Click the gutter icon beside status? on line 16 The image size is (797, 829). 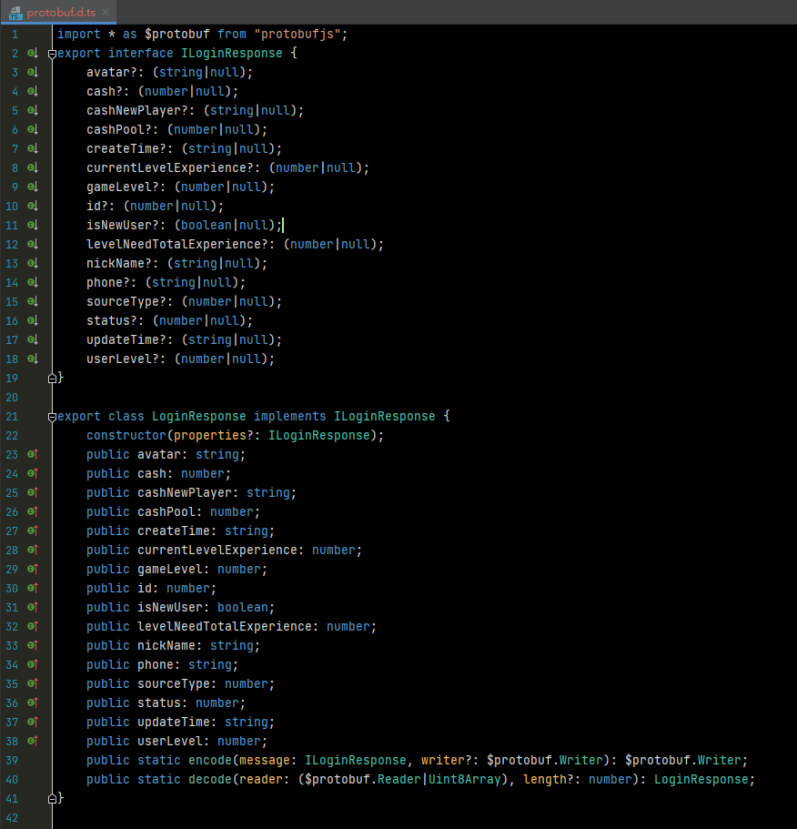pyautogui.click(x=32, y=320)
